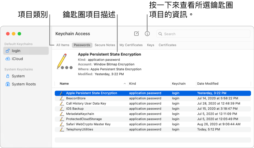The height and width of the screenshot is (148, 254).
Task: Click the large password pencil icon
Action: coord(65,62)
